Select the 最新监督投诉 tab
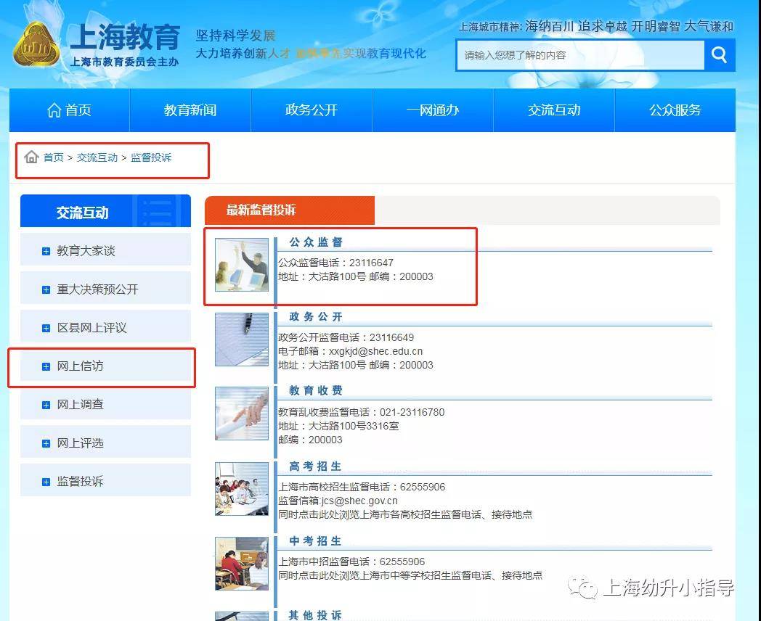Screen dimensions: 761x621 tap(290, 210)
